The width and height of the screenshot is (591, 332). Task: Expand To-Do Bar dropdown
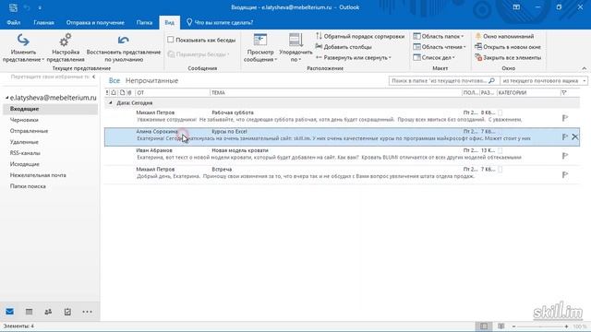(434, 57)
